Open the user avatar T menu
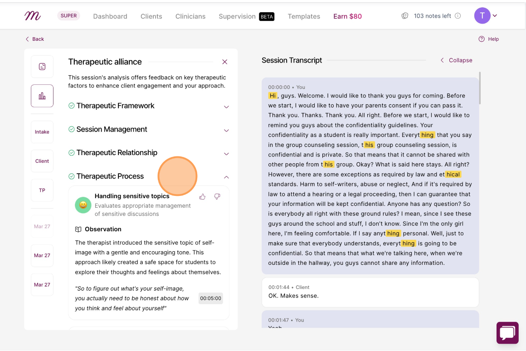 click(x=482, y=16)
